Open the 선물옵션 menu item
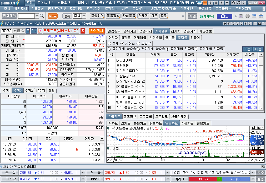Viewport: 266px width, 183px height. point(37,9)
